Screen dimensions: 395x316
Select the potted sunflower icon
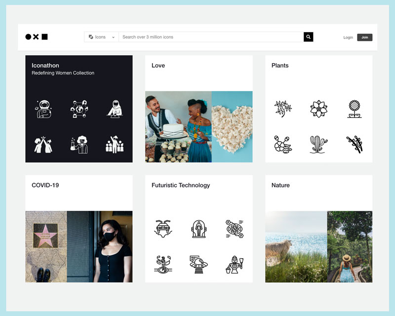(x=355, y=109)
